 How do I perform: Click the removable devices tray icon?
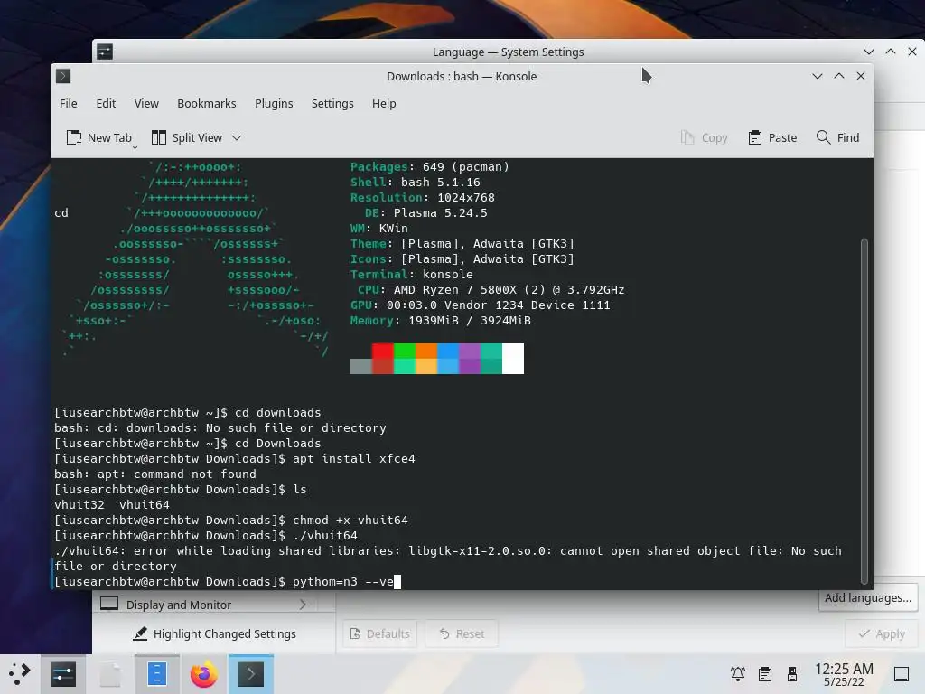click(x=792, y=673)
